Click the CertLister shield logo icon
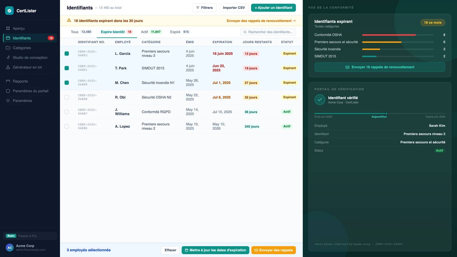Image resolution: width=457 pixels, height=257 pixels. tap(9, 11)
